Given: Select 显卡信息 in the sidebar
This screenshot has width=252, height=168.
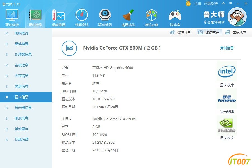Looking at the screenshot, I should pos(26,97).
